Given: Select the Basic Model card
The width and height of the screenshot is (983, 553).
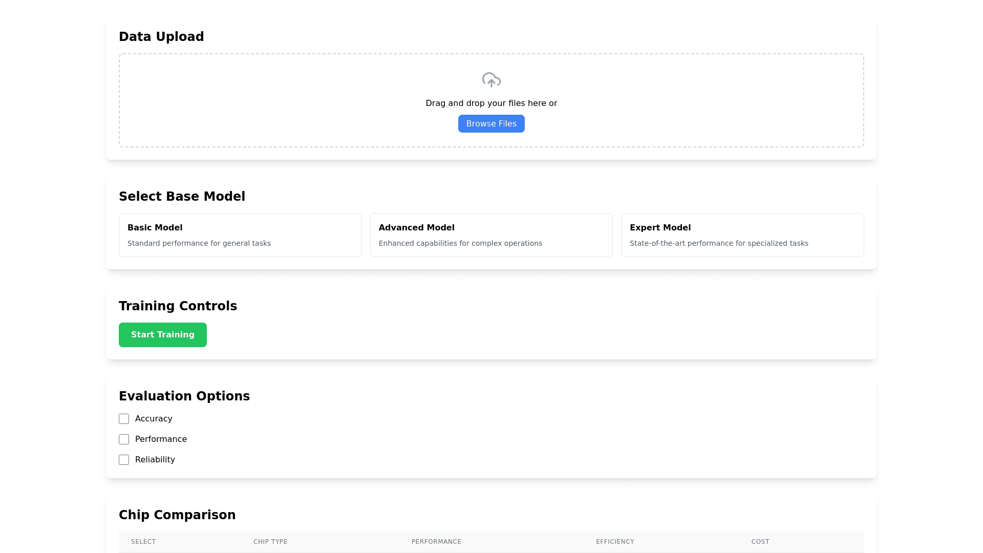Looking at the screenshot, I should (x=240, y=235).
